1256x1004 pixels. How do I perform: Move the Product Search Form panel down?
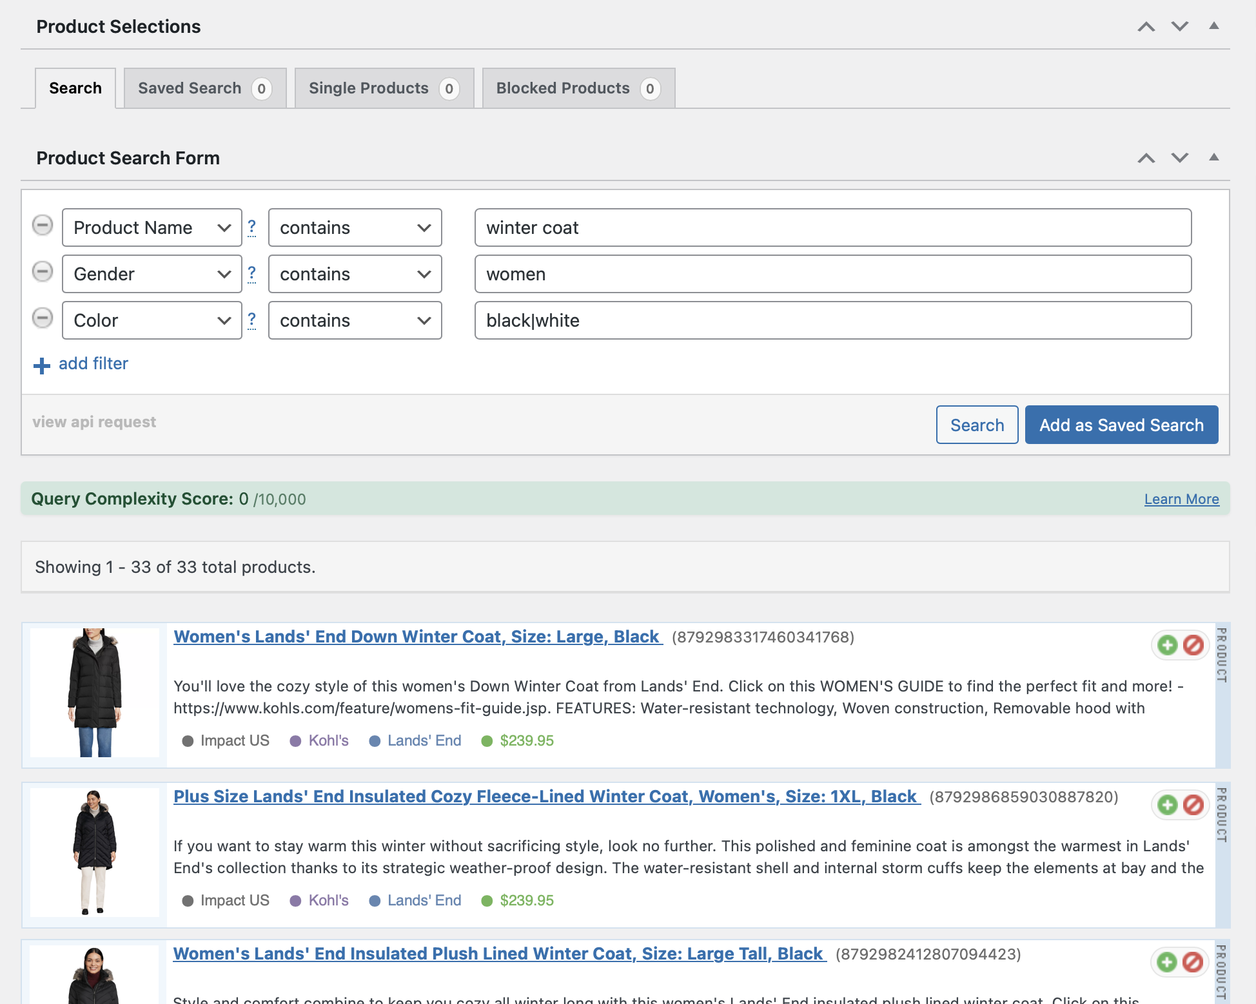coord(1180,158)
